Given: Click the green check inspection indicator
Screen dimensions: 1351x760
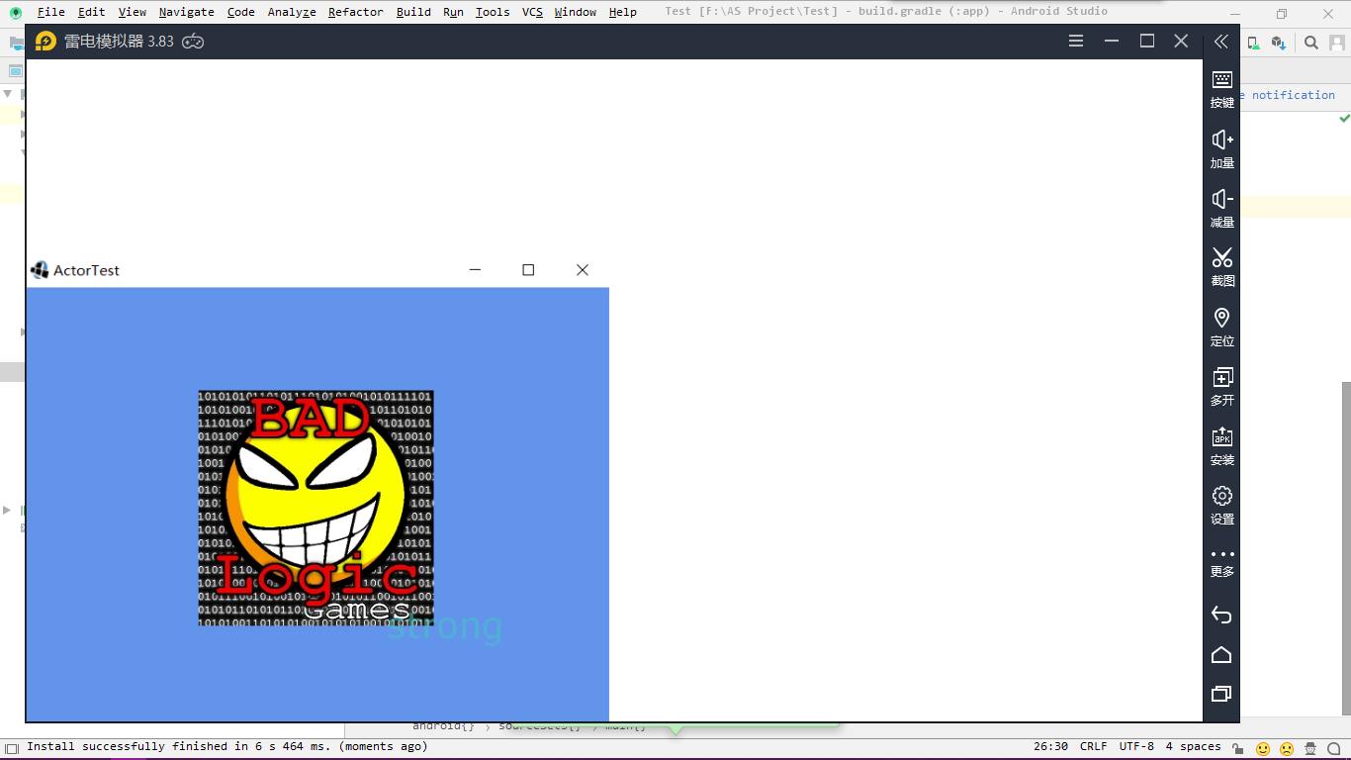Looking at the screenshot, I should point(1344,118).
